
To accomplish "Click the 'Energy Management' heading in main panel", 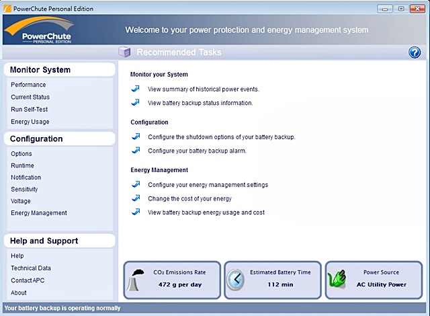I will (159, 170).
